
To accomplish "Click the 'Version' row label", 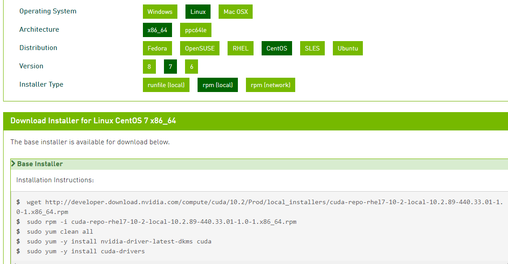I will point(31,66).
